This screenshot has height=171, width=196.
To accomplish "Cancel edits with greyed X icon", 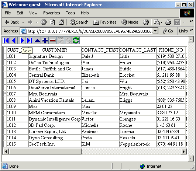I will tap(68, 41).
